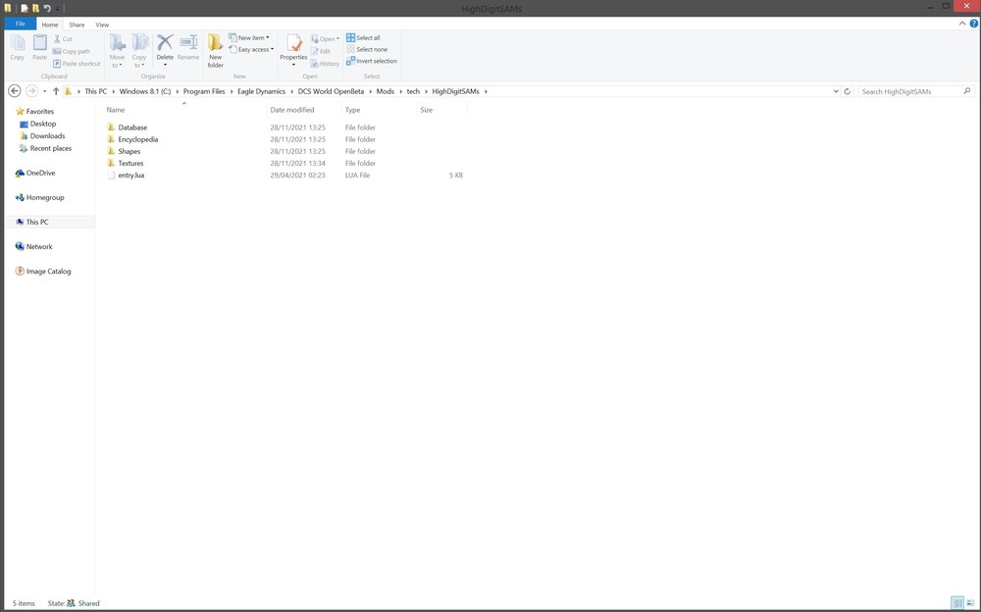Click the Open button in ribbon
The height and width of the screenshot is (612, 981).
click(x=325, y=39)
